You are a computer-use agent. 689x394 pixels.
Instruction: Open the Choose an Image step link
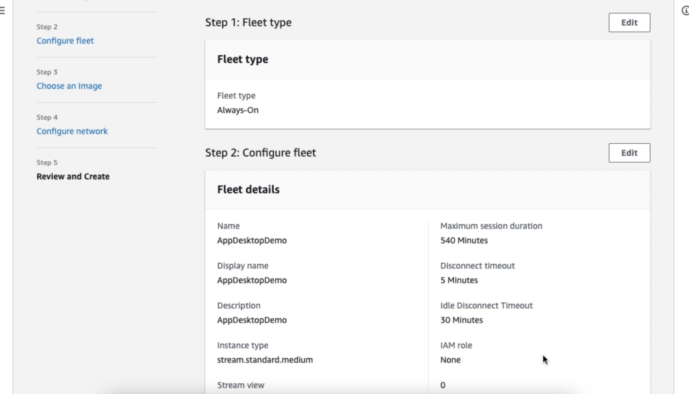(69, 86)
